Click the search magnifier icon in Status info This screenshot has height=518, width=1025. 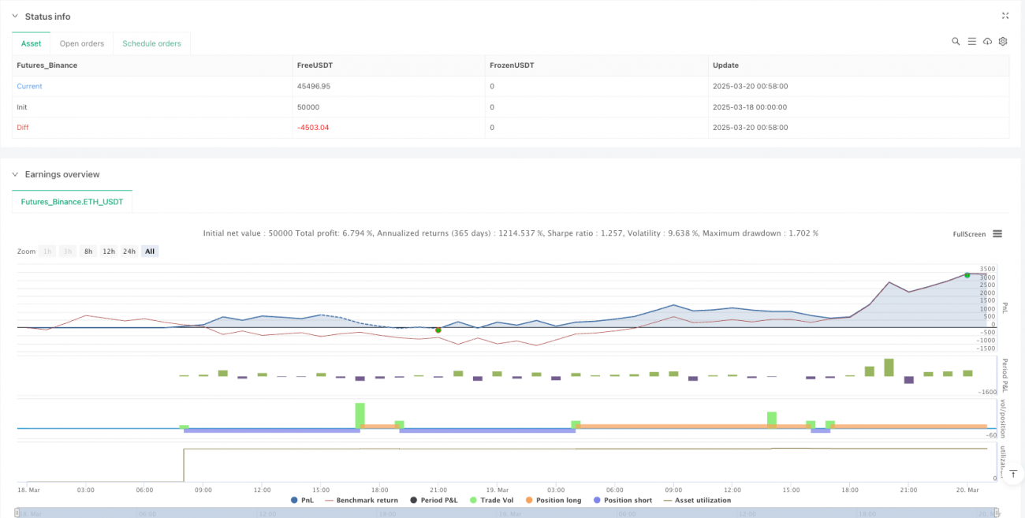[x=956, y=41]
